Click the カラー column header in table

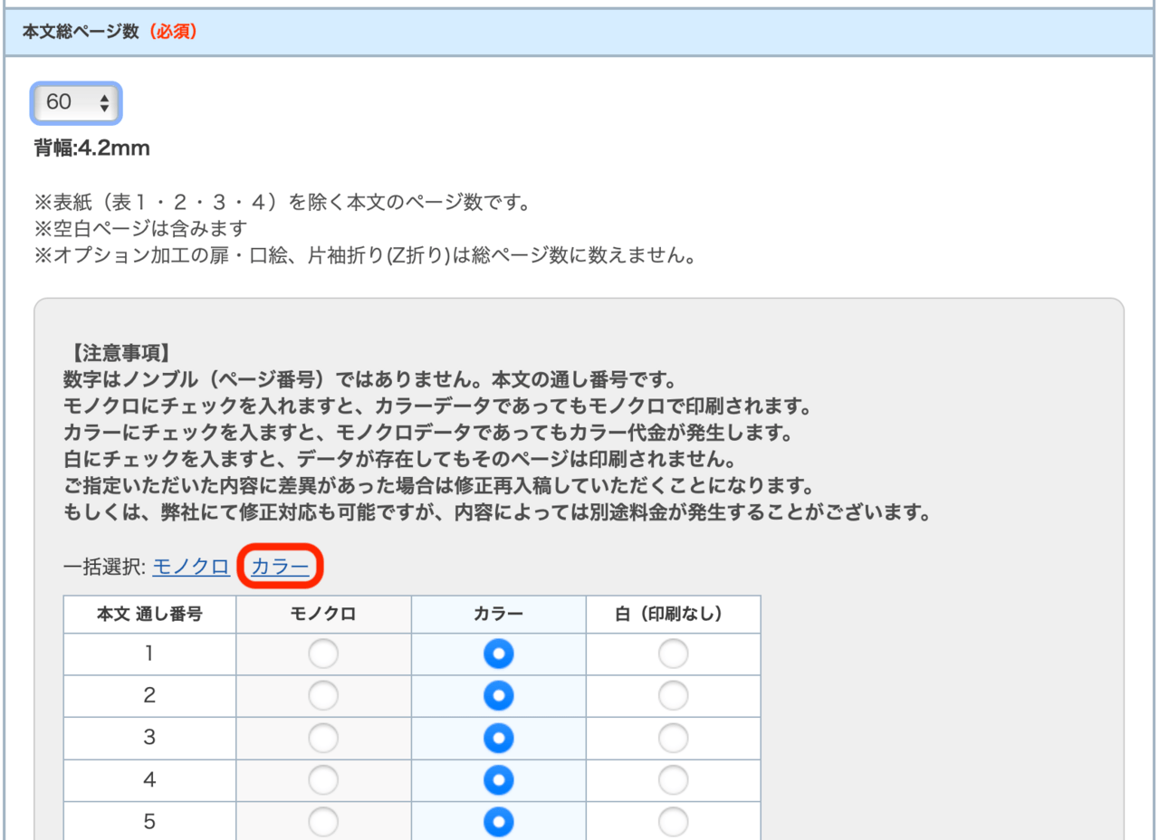tap(498, 615)
